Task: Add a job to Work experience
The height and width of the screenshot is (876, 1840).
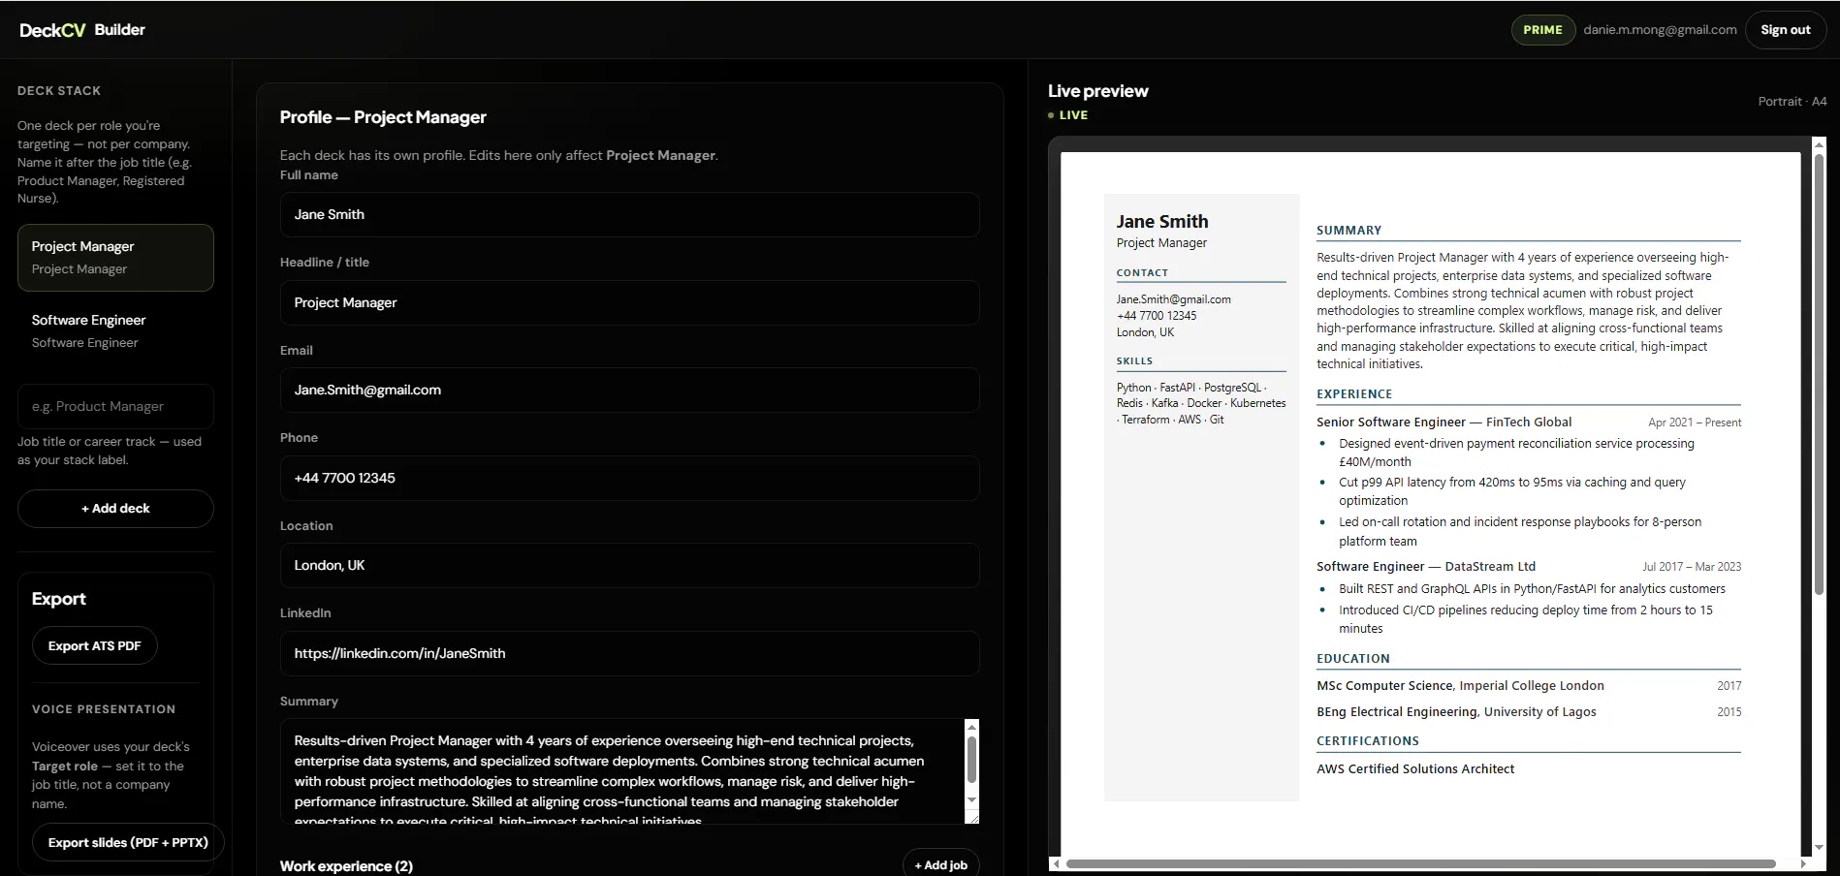Action: tap(940, 865)
